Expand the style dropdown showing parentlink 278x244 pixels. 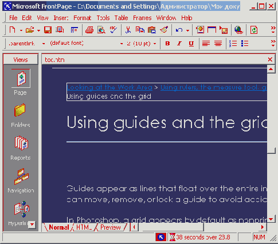point(44,44)
